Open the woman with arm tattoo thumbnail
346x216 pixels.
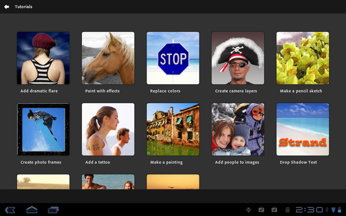108,130
